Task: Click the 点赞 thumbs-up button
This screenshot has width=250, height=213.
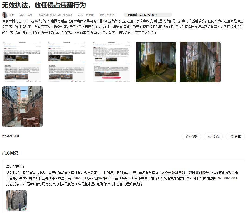Action: tap(191, 137)
